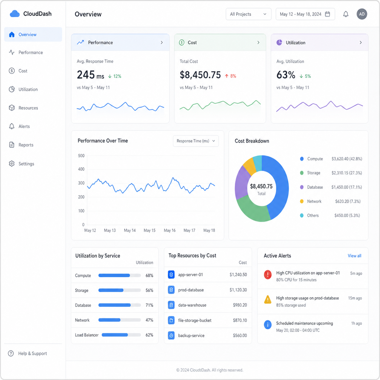Click the Help & Support question icon

pyautogui.click(x=11, y=353)
